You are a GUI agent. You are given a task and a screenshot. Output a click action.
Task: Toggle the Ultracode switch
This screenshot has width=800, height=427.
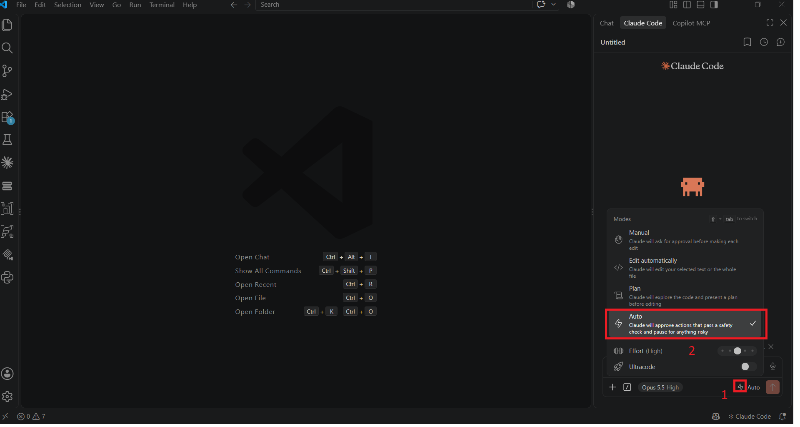(x=748, y=367)
